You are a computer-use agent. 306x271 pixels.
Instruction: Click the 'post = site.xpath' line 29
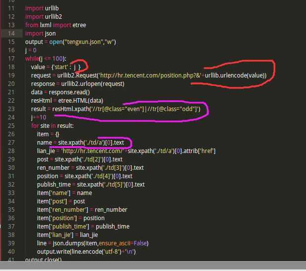coord(79,159)
